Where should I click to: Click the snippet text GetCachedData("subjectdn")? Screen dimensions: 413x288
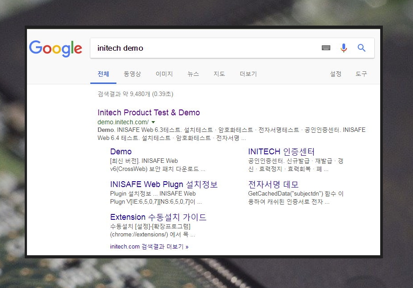296,197
